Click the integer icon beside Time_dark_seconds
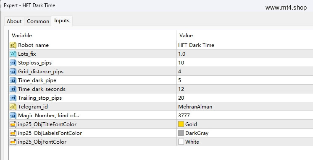 13,89
